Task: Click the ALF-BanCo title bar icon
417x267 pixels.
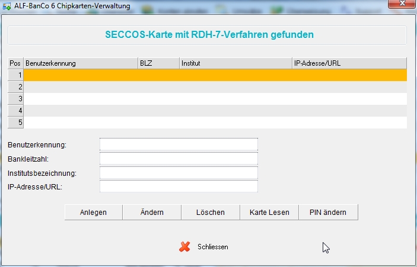Action: (x=7, y=6)
